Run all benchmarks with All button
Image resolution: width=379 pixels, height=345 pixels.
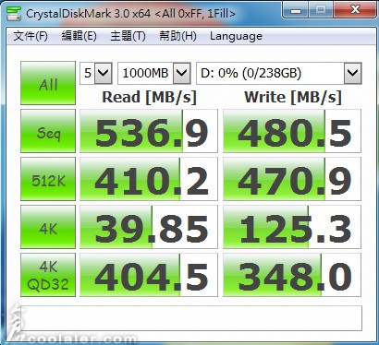coord(48,83)
